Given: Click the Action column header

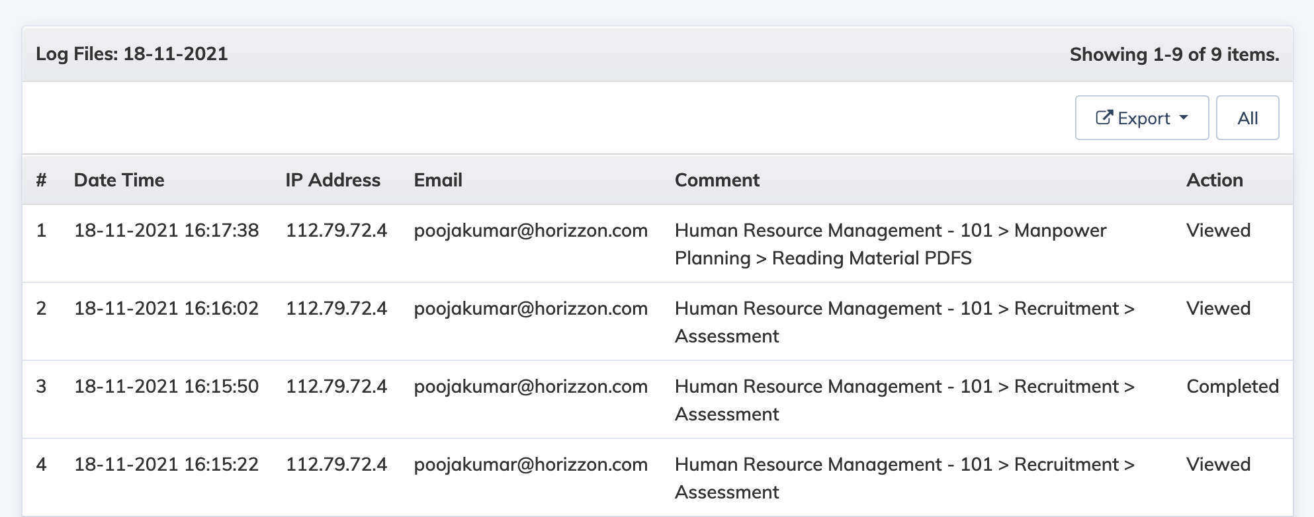Looking at the screenshot, I should (x=1215, y=180).
